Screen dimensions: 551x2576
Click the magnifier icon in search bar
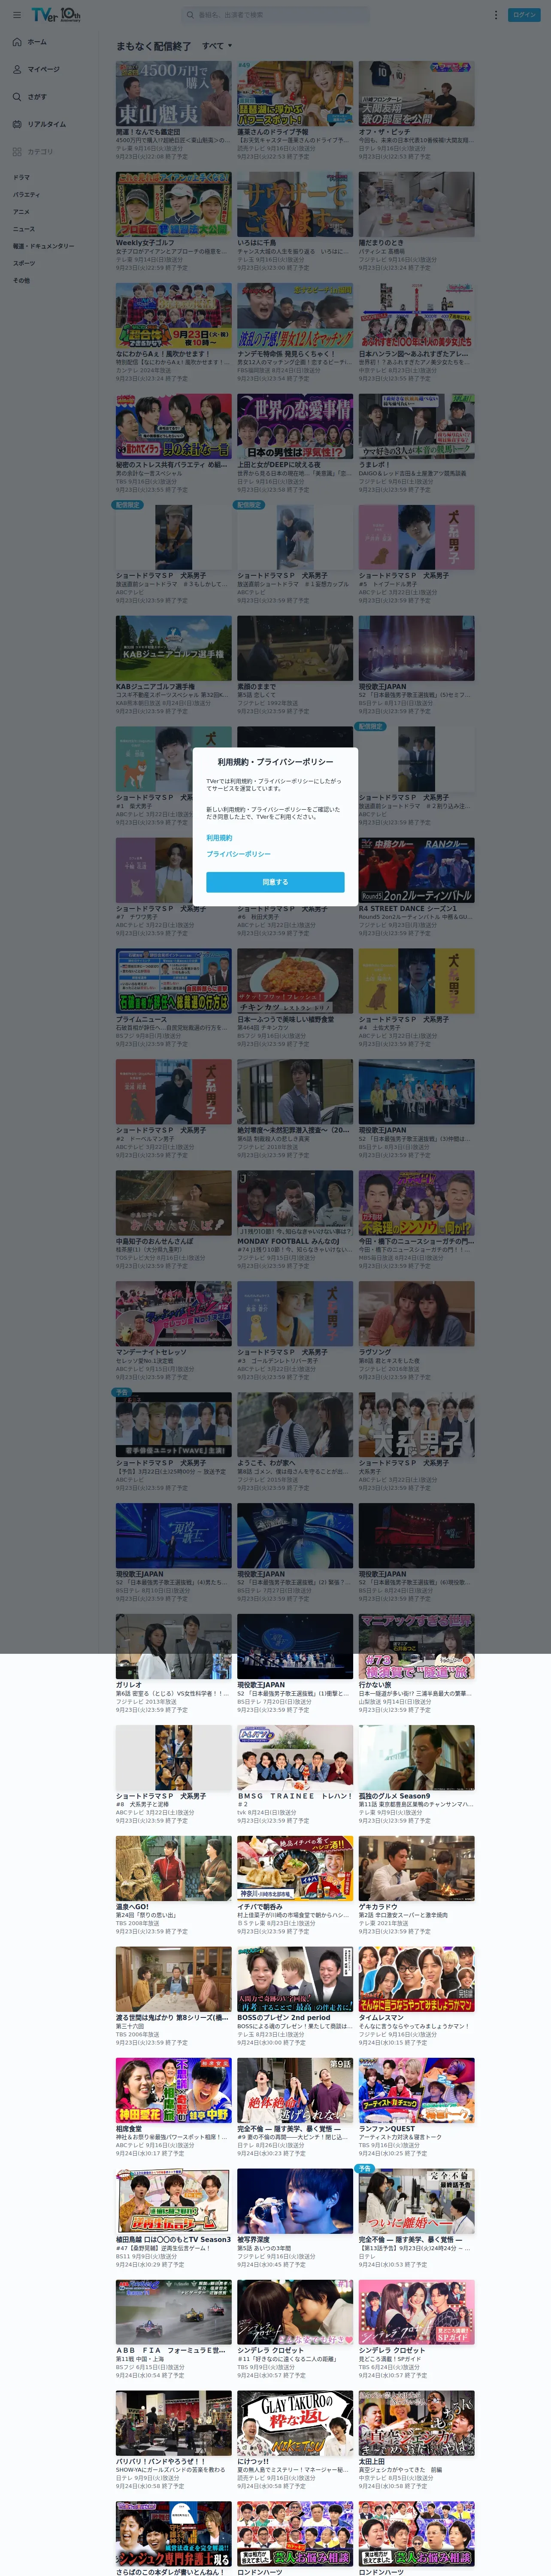[190, 15]
